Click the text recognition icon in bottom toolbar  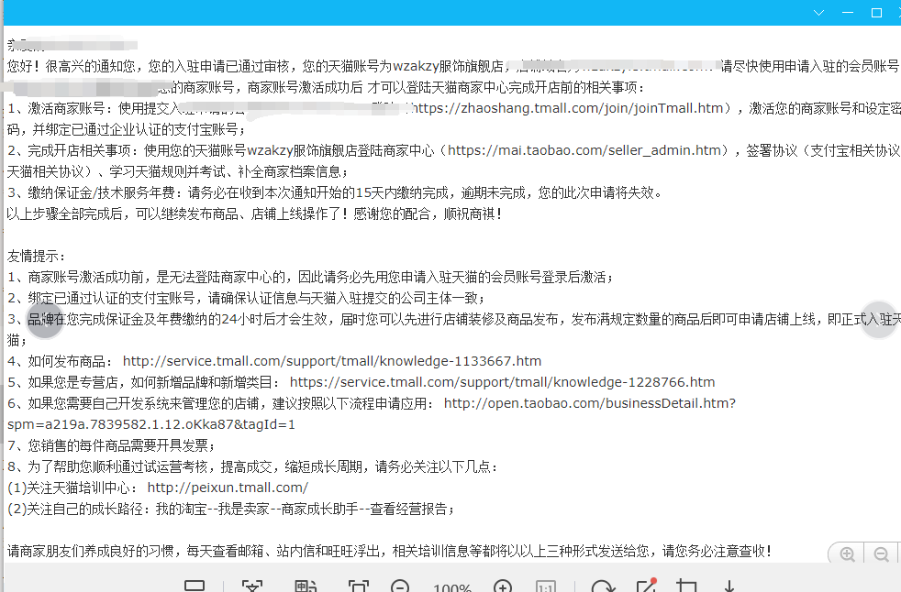coord(252,587)
